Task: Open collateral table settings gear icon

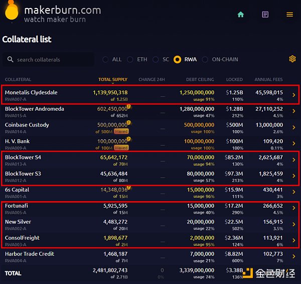Action: tap(292, 59)
